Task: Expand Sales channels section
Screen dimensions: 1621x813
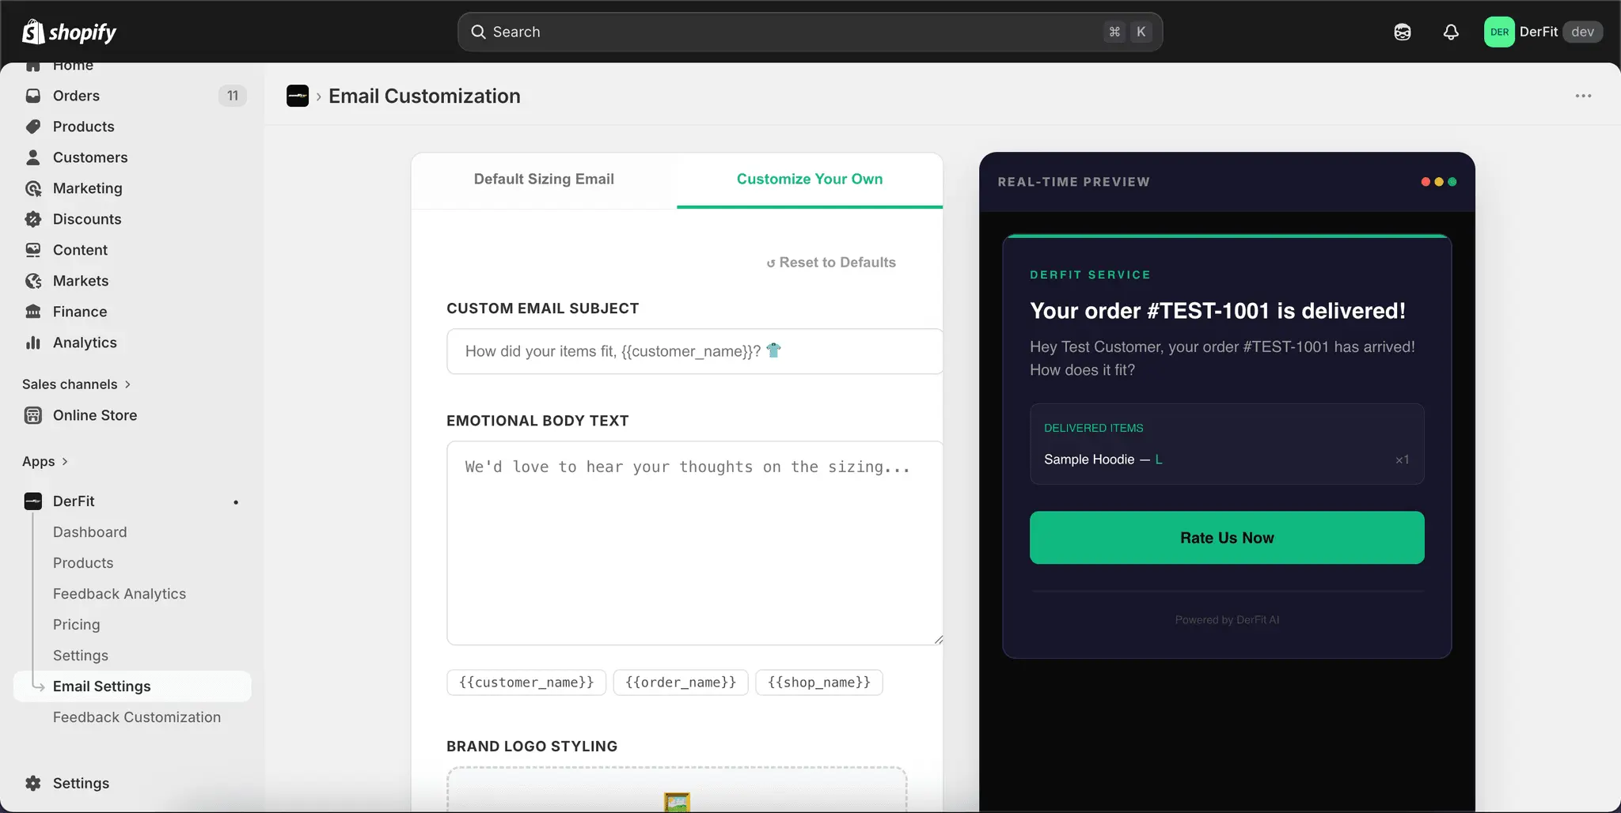Action: point(77,384)
